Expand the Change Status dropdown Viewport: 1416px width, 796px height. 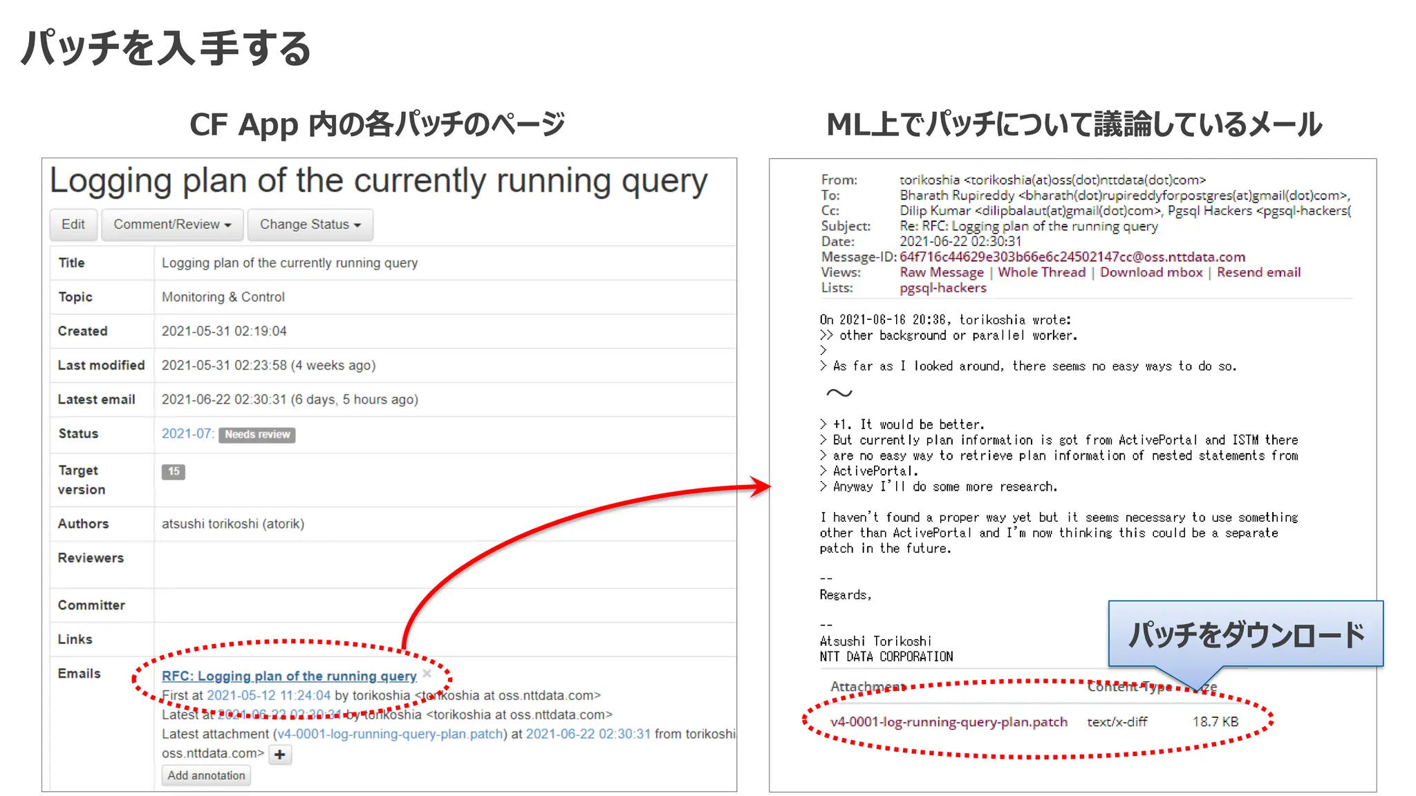click(x=310, y=225)
